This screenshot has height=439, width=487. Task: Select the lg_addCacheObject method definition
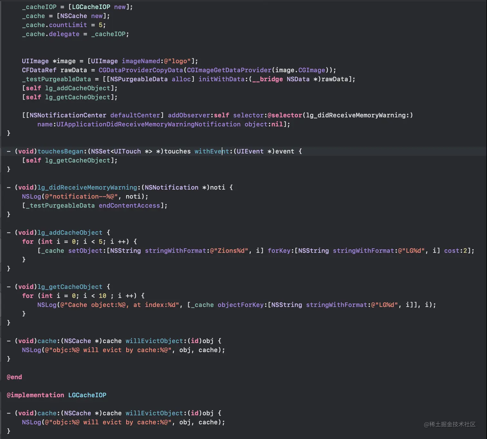70,232
